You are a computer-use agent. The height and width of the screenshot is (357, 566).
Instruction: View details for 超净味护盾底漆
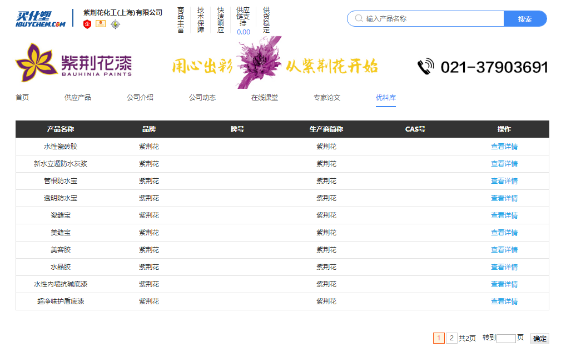click(504, 301)
